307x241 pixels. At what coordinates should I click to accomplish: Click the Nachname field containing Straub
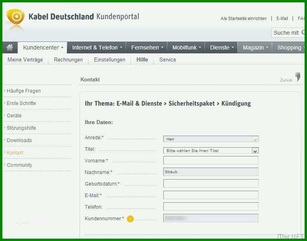click(x=211, y=172)
